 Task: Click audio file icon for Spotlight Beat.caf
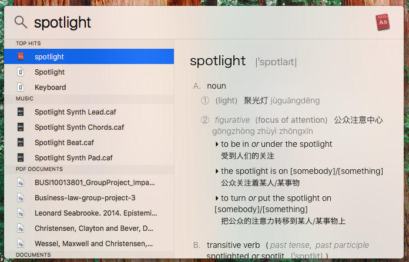(x=21, y=142)
